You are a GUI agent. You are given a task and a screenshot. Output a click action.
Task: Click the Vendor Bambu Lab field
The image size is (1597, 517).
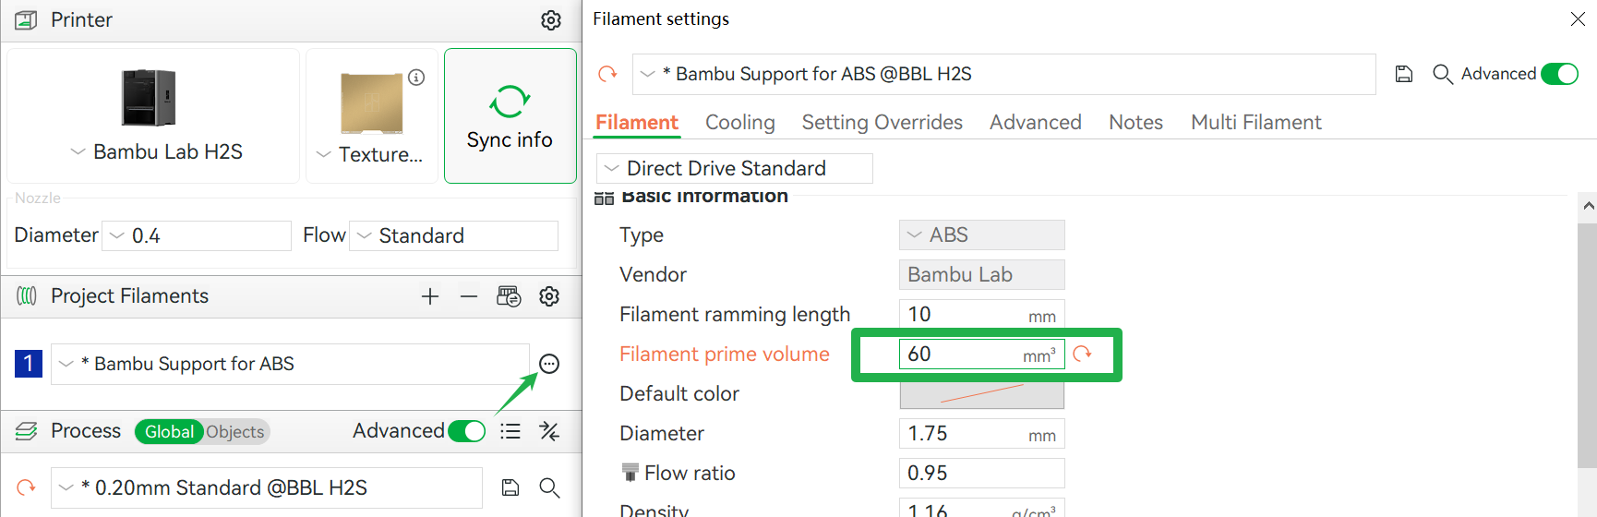click(981, 274)
